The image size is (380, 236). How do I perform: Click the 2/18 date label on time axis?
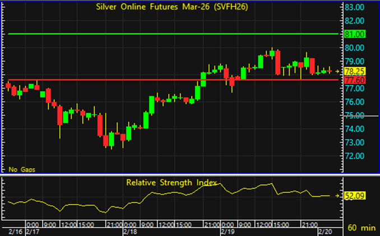[x=130, y=231]
